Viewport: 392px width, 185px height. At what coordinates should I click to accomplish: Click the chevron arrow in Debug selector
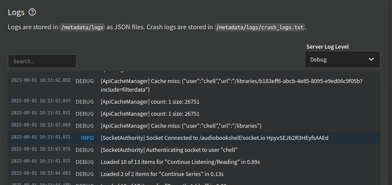click(x=371, y=59)
